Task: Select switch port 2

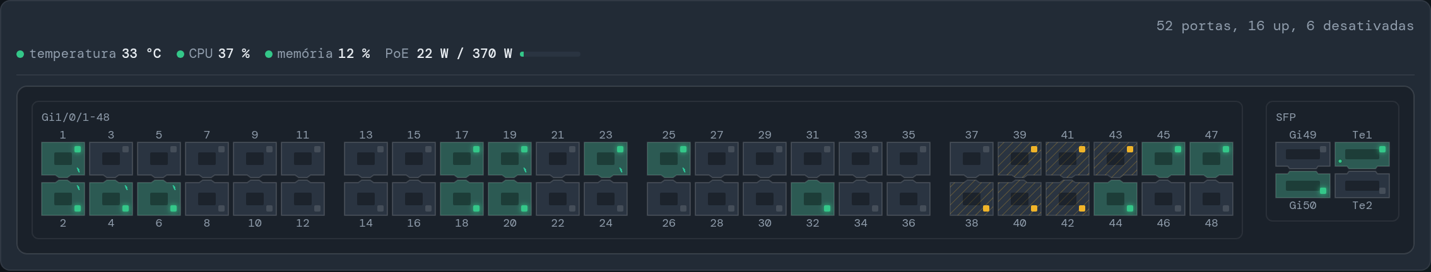Action: tap(63, 199)
